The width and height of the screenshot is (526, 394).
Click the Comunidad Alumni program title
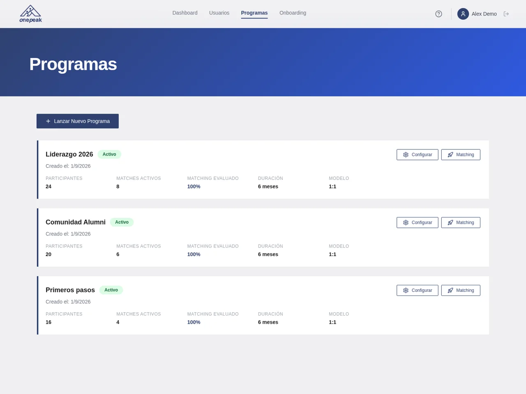coord(76,222)
